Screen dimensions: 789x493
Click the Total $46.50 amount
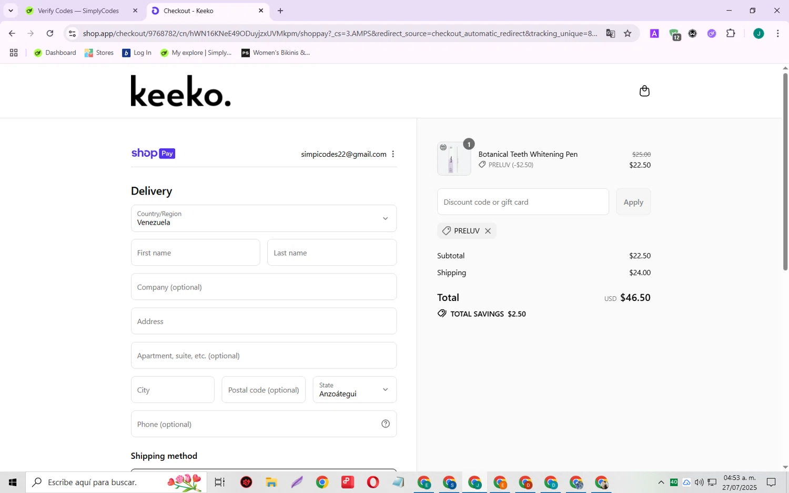click(x=635, y=297)
